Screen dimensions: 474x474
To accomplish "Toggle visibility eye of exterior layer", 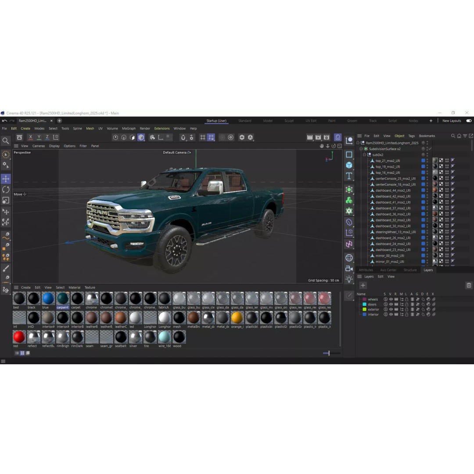I will pyautogui.click(x=391, y=309).
